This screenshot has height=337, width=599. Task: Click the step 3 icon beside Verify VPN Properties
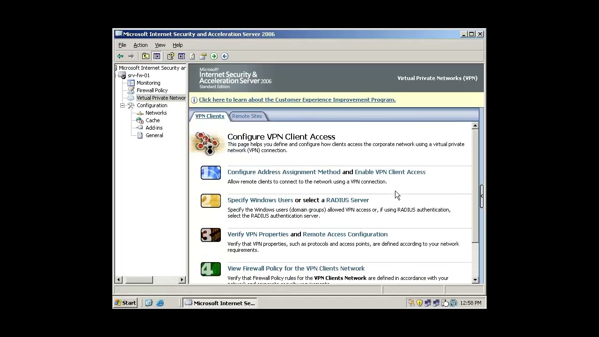[x=211, y=235]
